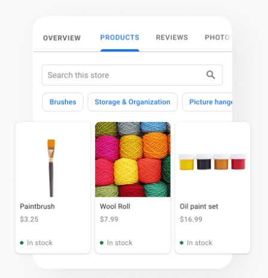
Task: Select the Products tab
Action: (x=120, y=38)
